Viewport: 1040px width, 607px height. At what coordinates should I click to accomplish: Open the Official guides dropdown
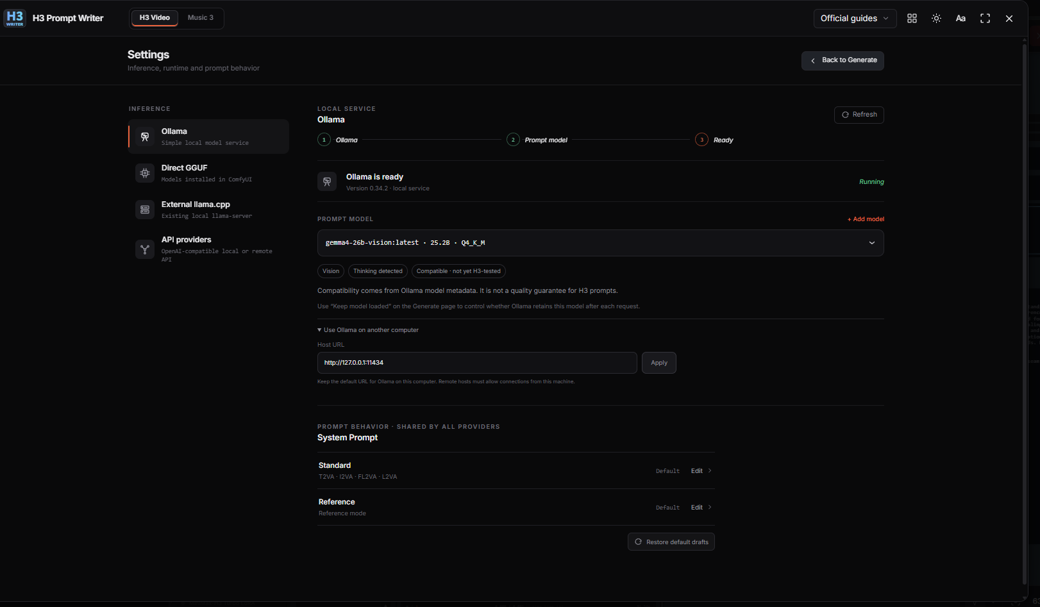coord(854,19)
